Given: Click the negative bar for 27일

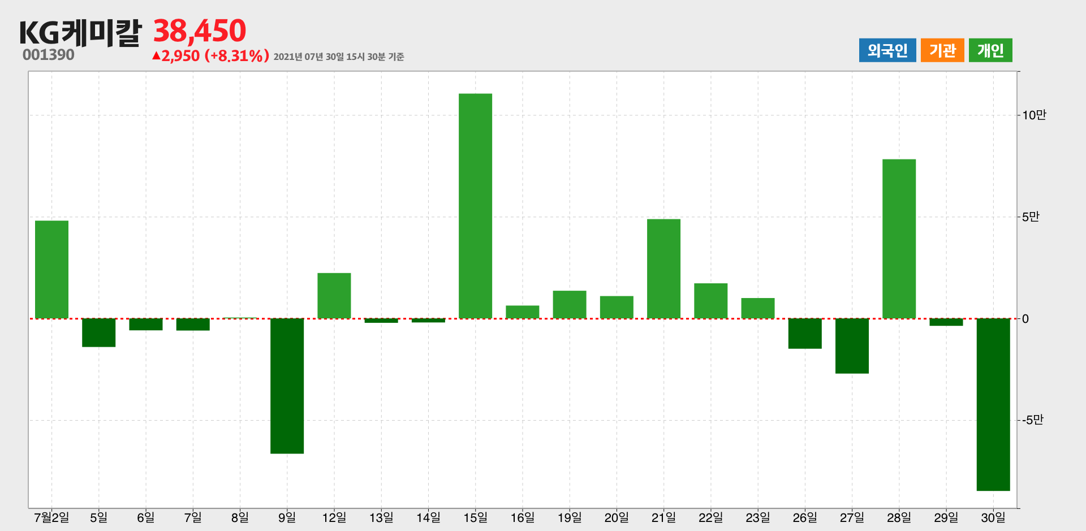Looking at the screenshot, I should point(852,346).
